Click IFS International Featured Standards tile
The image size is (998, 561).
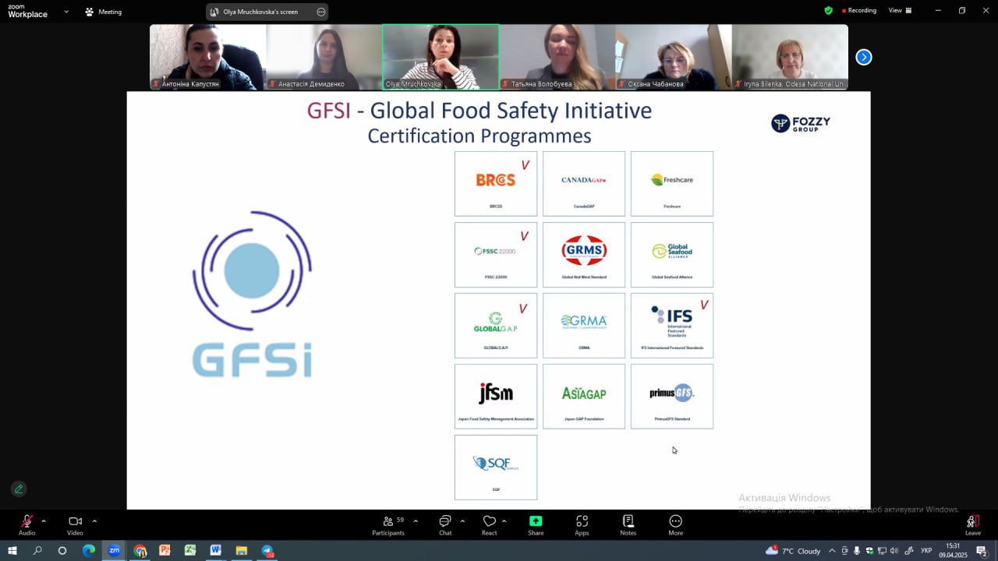pos(672,326)
